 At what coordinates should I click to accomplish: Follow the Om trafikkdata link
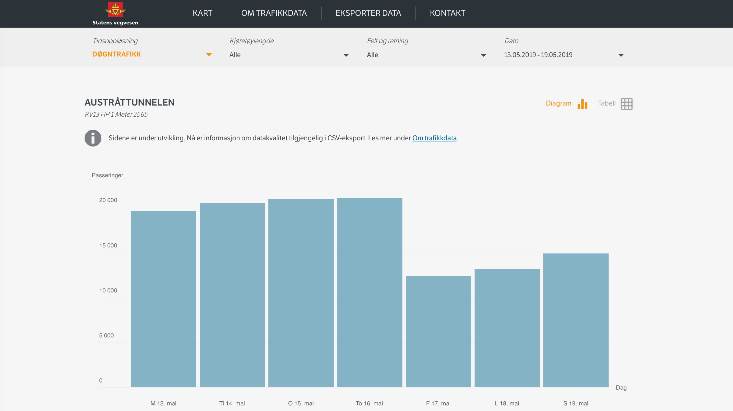coord(434,138)
